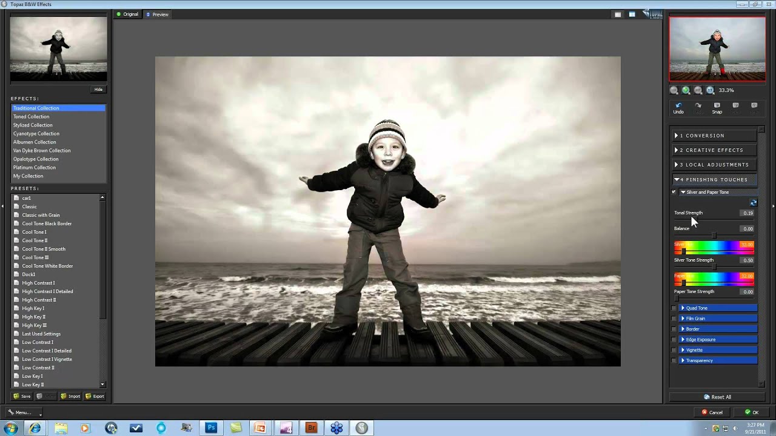The width and height of the screenshot is (776, 436).
Task: Enable the Edge Exposure checkbox
Action: 674,340
